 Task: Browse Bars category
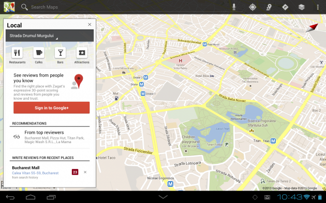pyautogui.click(x=60, y=55)
